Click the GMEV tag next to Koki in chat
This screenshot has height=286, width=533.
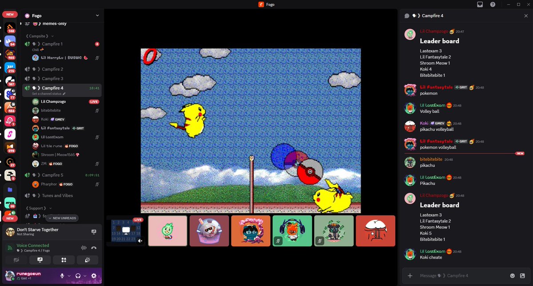click(x=438, y=123)
